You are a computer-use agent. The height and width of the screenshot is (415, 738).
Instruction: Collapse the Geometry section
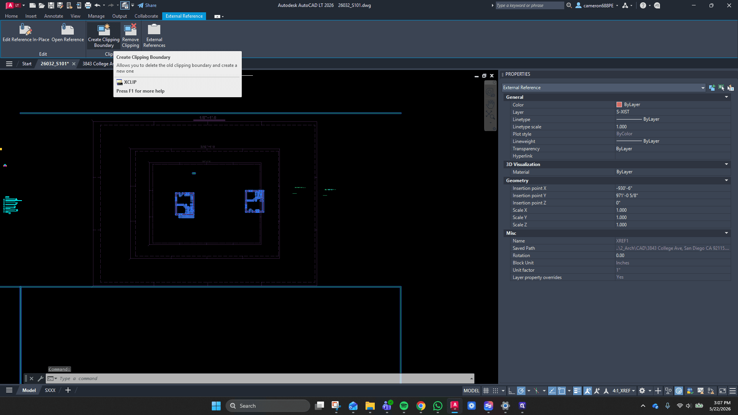tap(726, 181)
